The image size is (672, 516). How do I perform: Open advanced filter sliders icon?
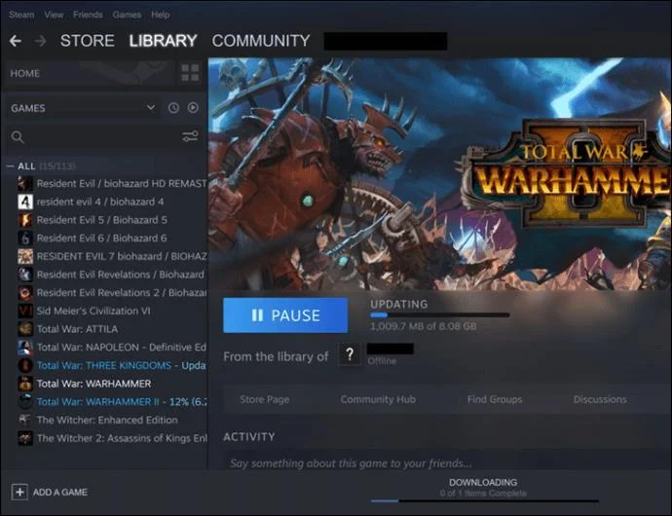[190, 136]
